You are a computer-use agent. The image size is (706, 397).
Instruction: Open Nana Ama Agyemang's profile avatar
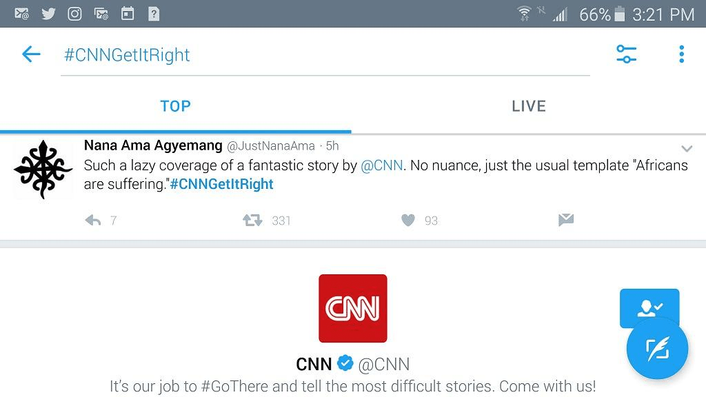(x=43, y=169)
